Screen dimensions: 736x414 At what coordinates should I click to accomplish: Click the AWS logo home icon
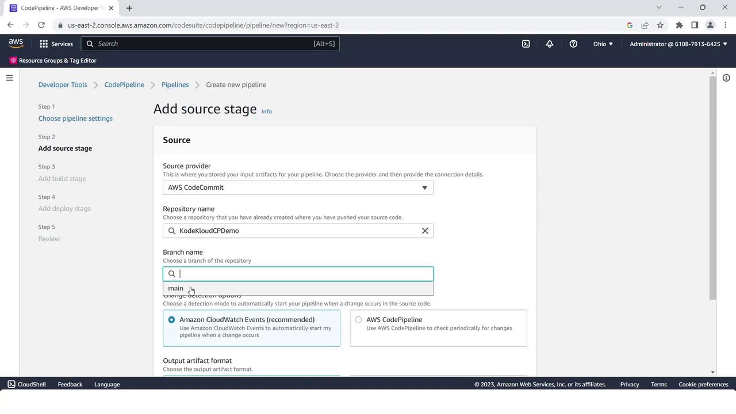pyautogui.click(x=16, y=44)
